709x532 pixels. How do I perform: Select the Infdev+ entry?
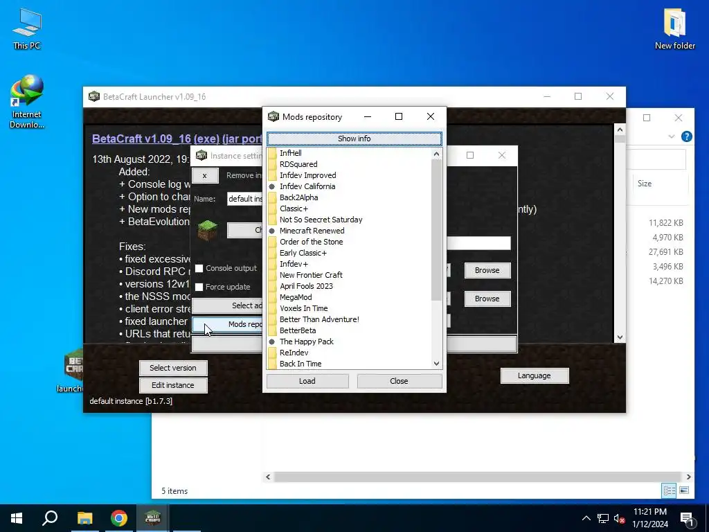[294, 264]
